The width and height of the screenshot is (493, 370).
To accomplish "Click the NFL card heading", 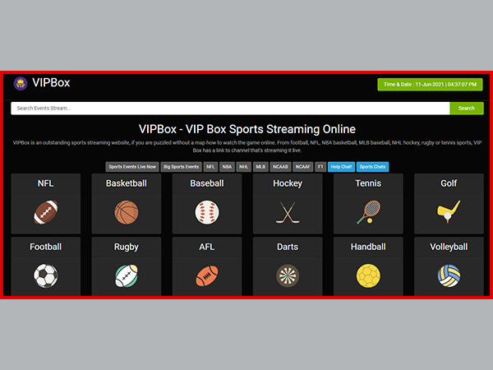I will coord(45,183).
